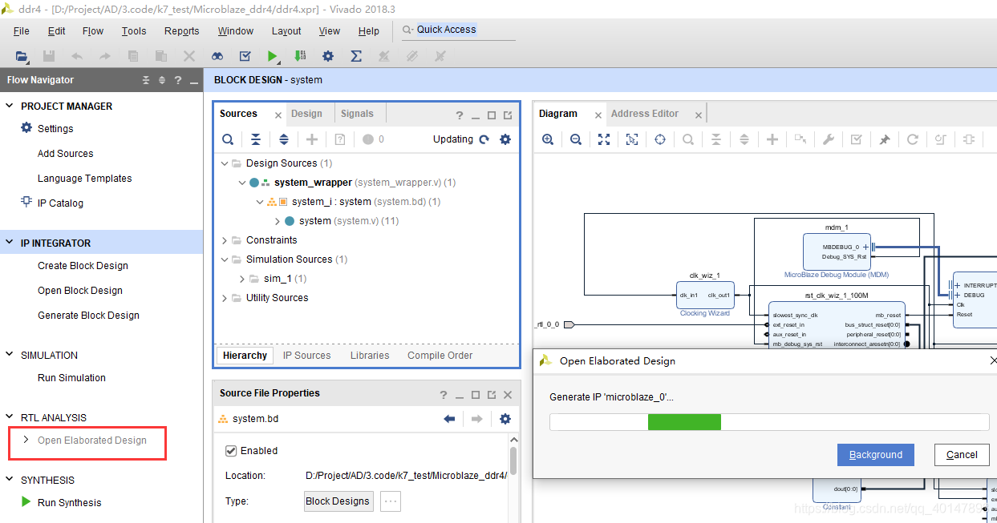This screenshot has width=997, height=523.
Task: Switch to the Address Editor tab
Action: click(645, 114)
